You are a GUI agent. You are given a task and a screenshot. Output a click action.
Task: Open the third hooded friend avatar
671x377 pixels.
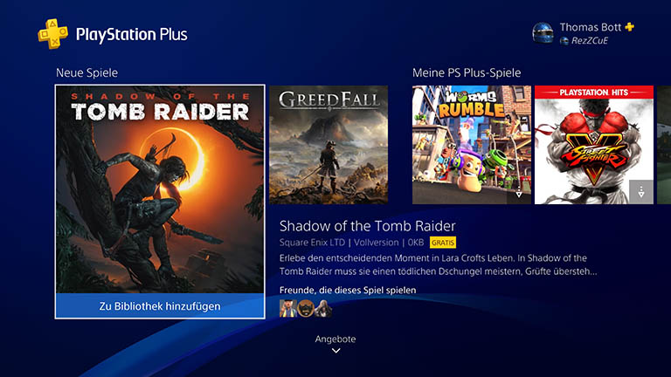pyautogui.click(x=323, y=308)
